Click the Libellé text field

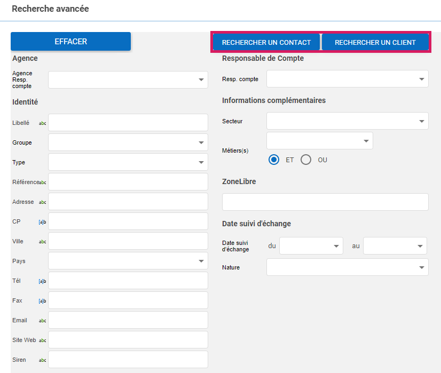pyautogui.click(x=128, y=123)
